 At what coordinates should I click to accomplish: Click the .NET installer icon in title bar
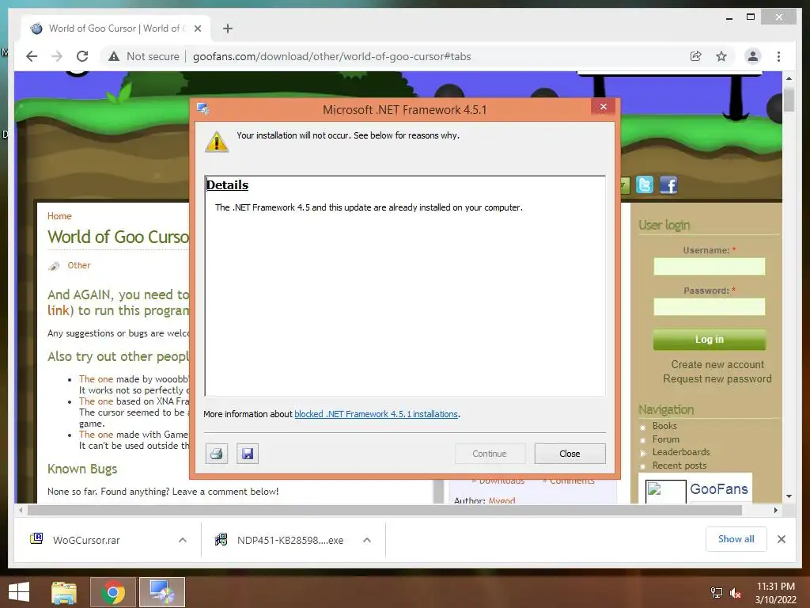[x=203, y=109]
